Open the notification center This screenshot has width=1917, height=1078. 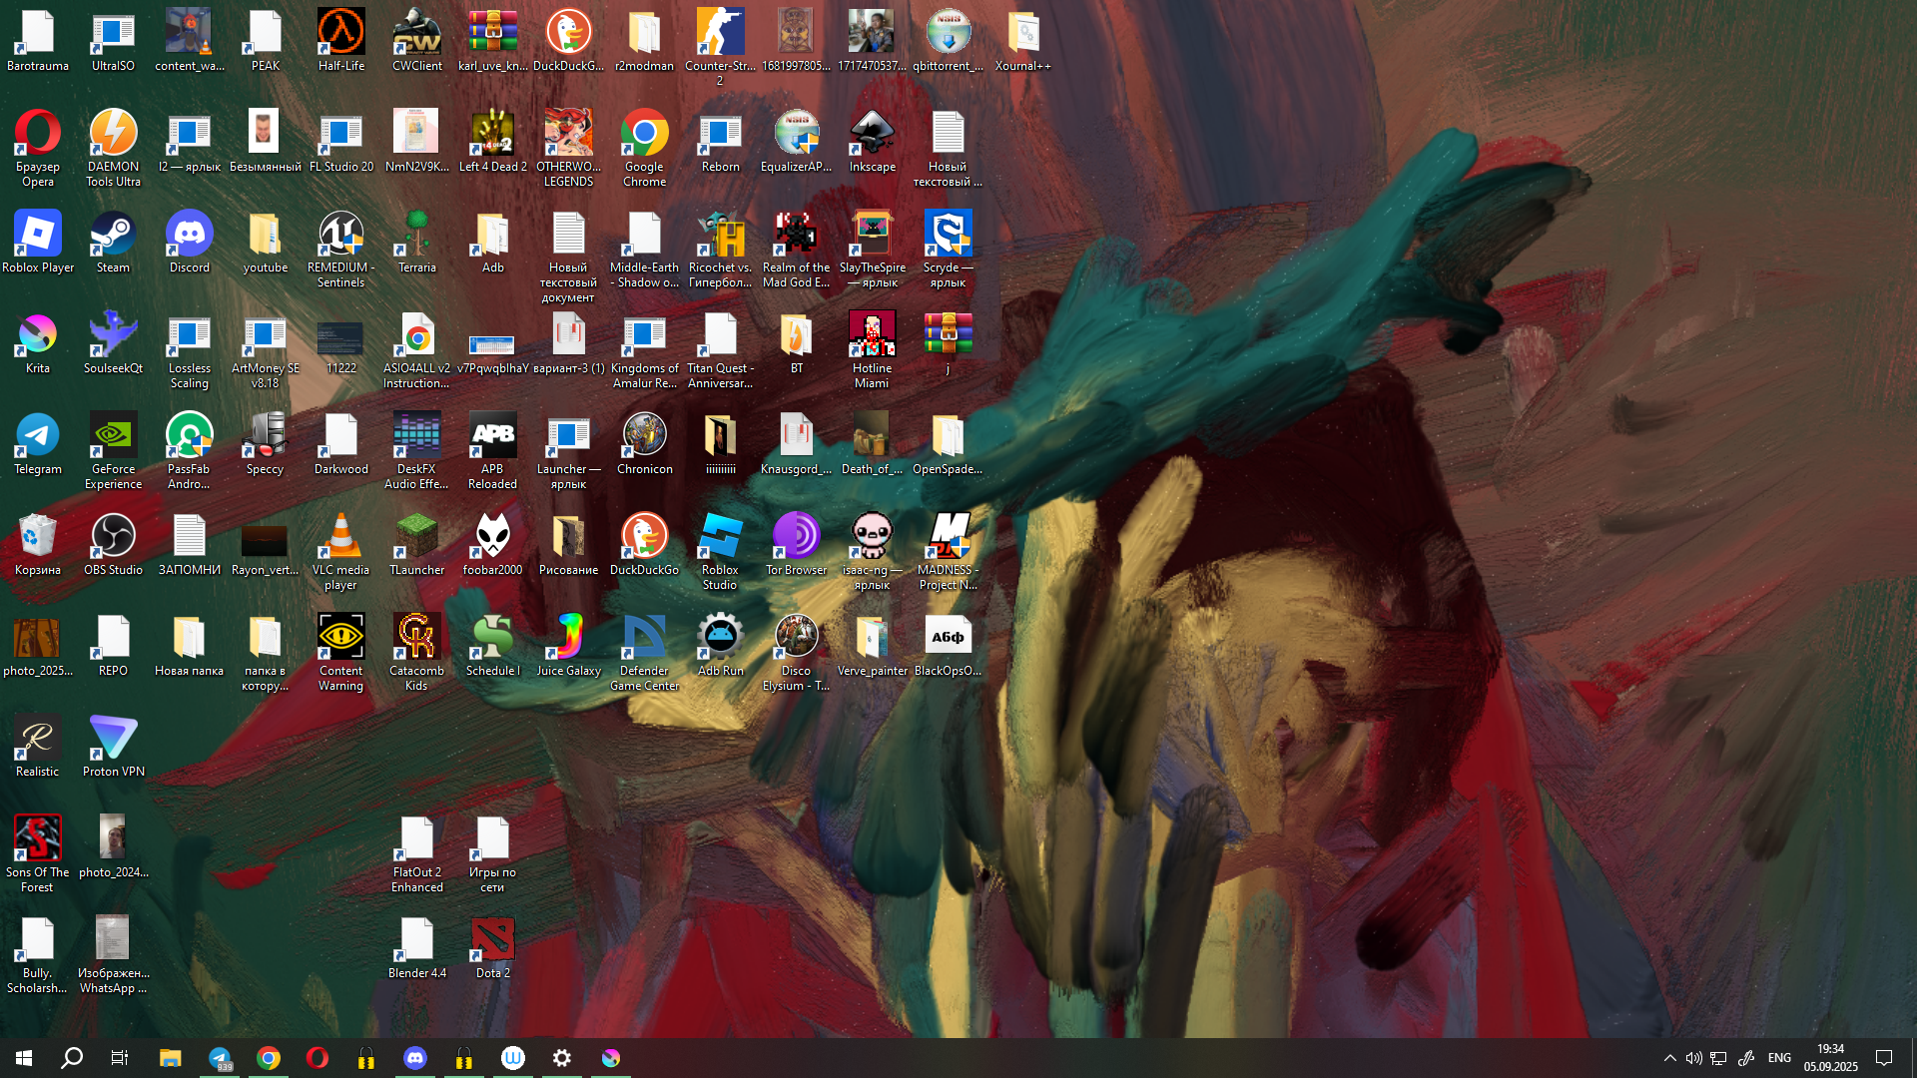[1884, 1058]
